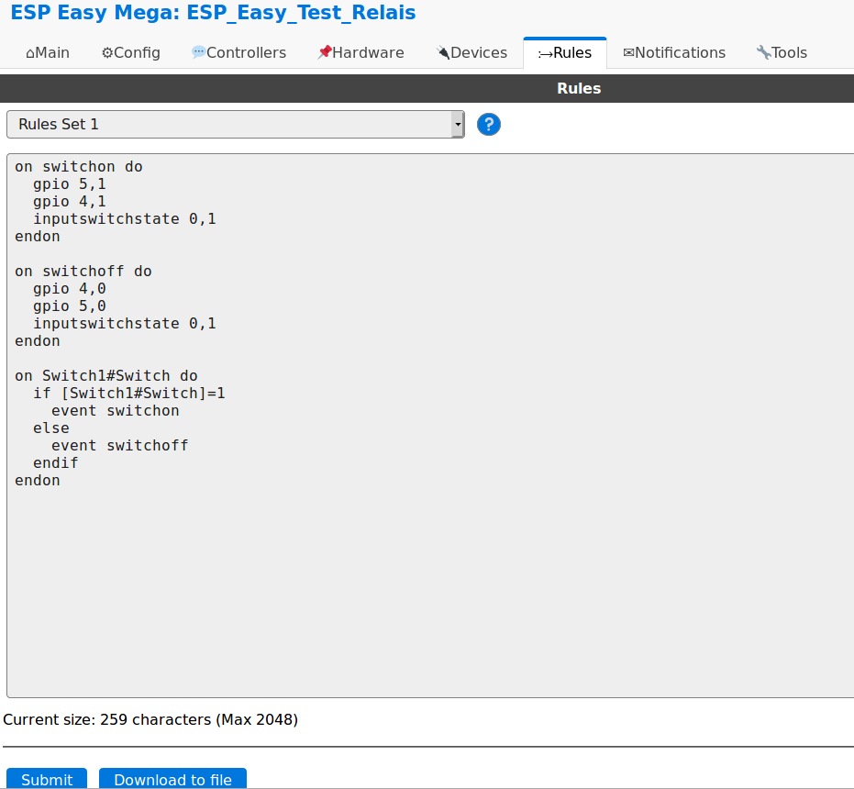This screenshot has height=789, width=854.
Task: Submit the rules
Action: click(47, 779)
